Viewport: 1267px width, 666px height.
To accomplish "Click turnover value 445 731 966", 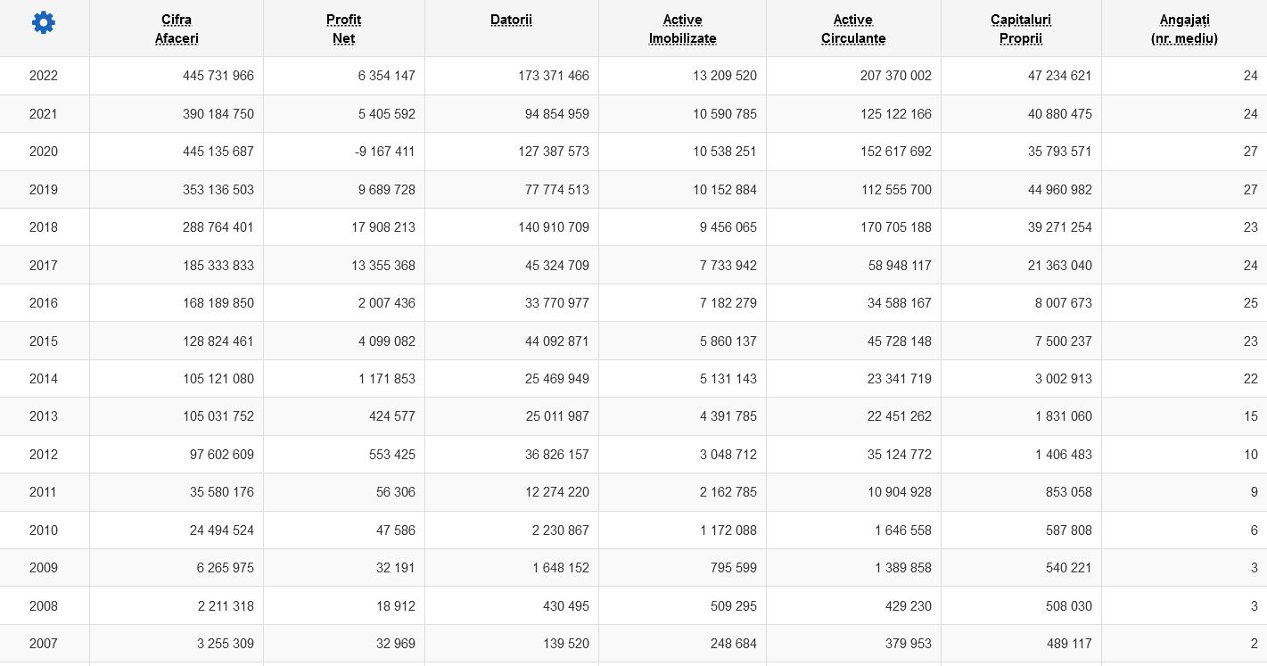I will coord(218,76).
